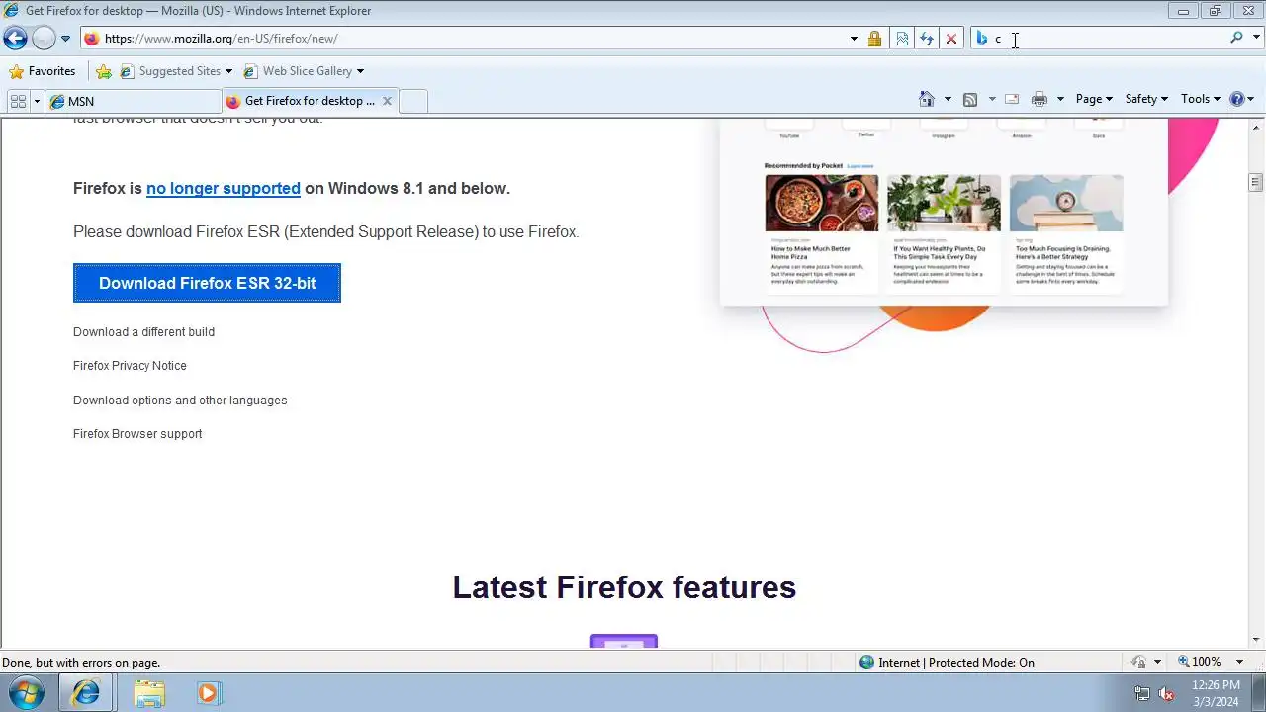Expand the Feeds dropdown arrow

click(991, 99)
